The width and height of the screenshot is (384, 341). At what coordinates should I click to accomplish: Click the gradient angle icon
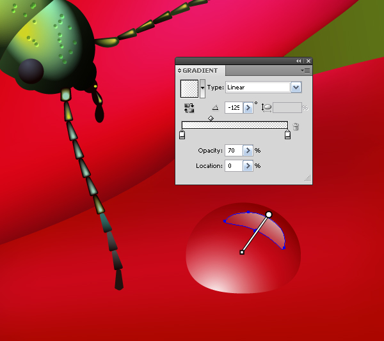pos(215,107)
